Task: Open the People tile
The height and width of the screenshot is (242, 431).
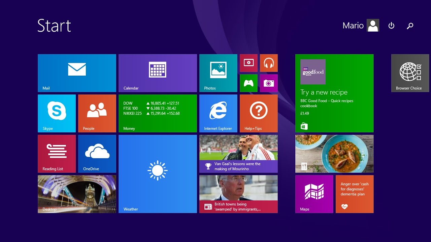Action: pos(97,113)
